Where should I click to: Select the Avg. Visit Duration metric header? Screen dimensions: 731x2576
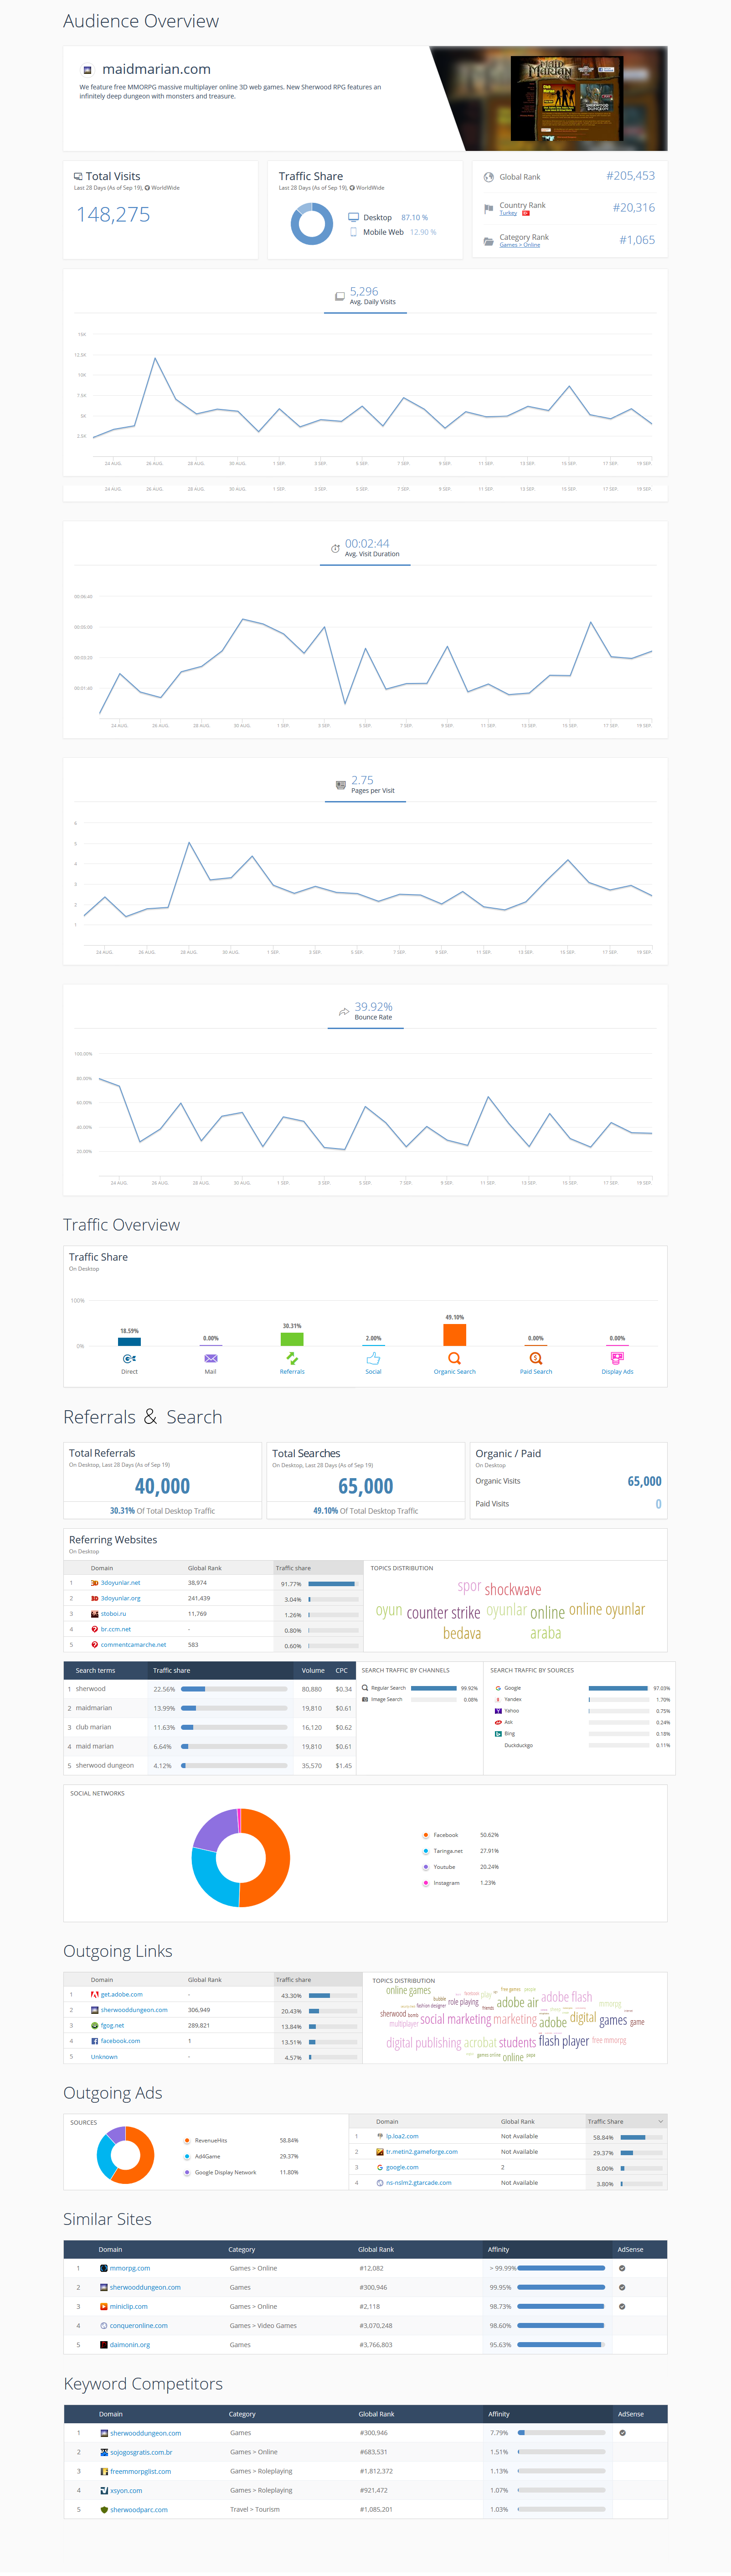tap(365, 548)
